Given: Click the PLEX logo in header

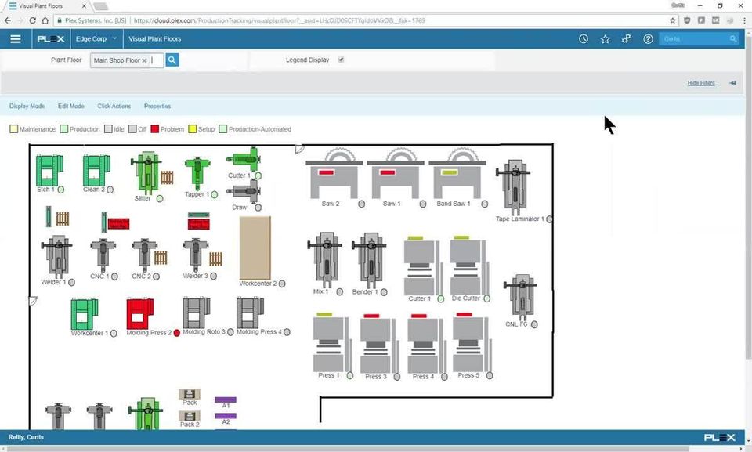Looking at the screenshot, I should [51, 39].
